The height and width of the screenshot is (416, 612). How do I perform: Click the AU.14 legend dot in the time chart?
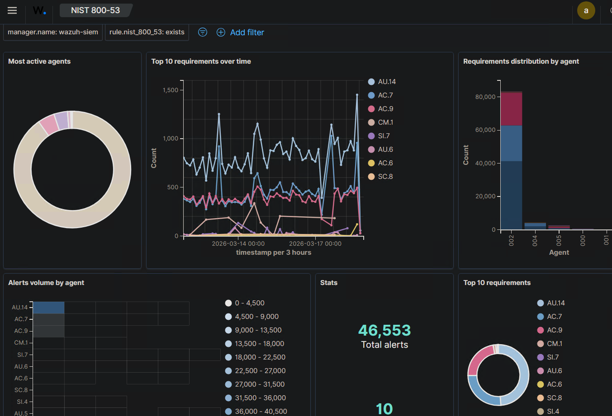(x=372, y=82)
